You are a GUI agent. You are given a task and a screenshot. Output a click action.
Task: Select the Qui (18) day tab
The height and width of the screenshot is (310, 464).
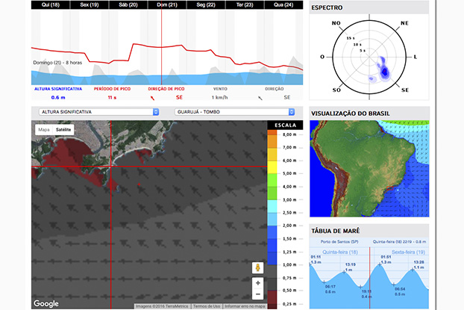coord(51,4)
